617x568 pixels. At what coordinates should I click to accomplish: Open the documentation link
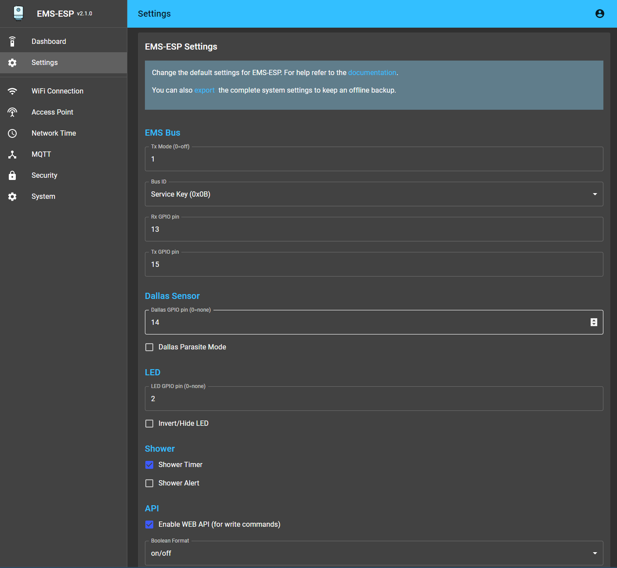[372, 73]
